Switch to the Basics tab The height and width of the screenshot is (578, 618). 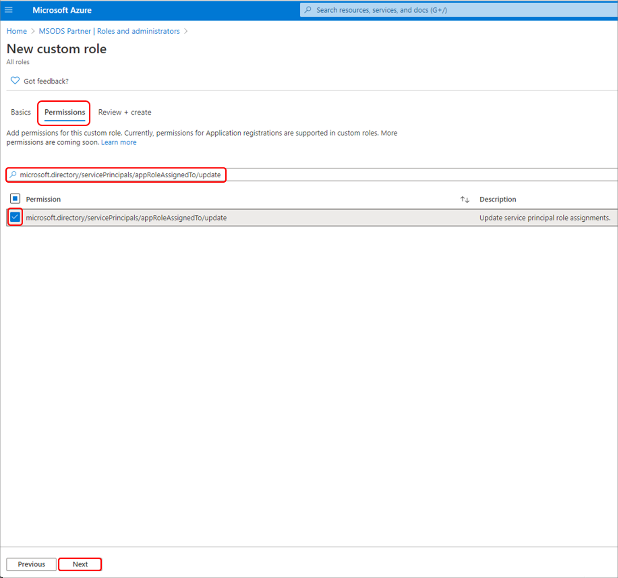coord(21,112)
